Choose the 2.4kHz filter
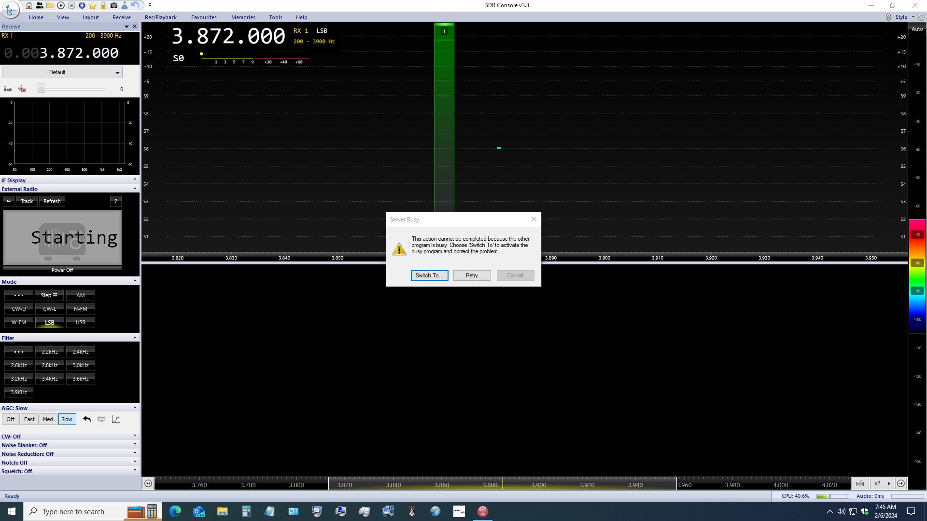The image size is (927, 521). [81, 352]
